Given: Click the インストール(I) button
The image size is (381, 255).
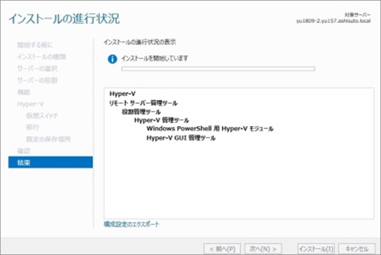Looking at the screenshot, I should click(x=315, y=248).
